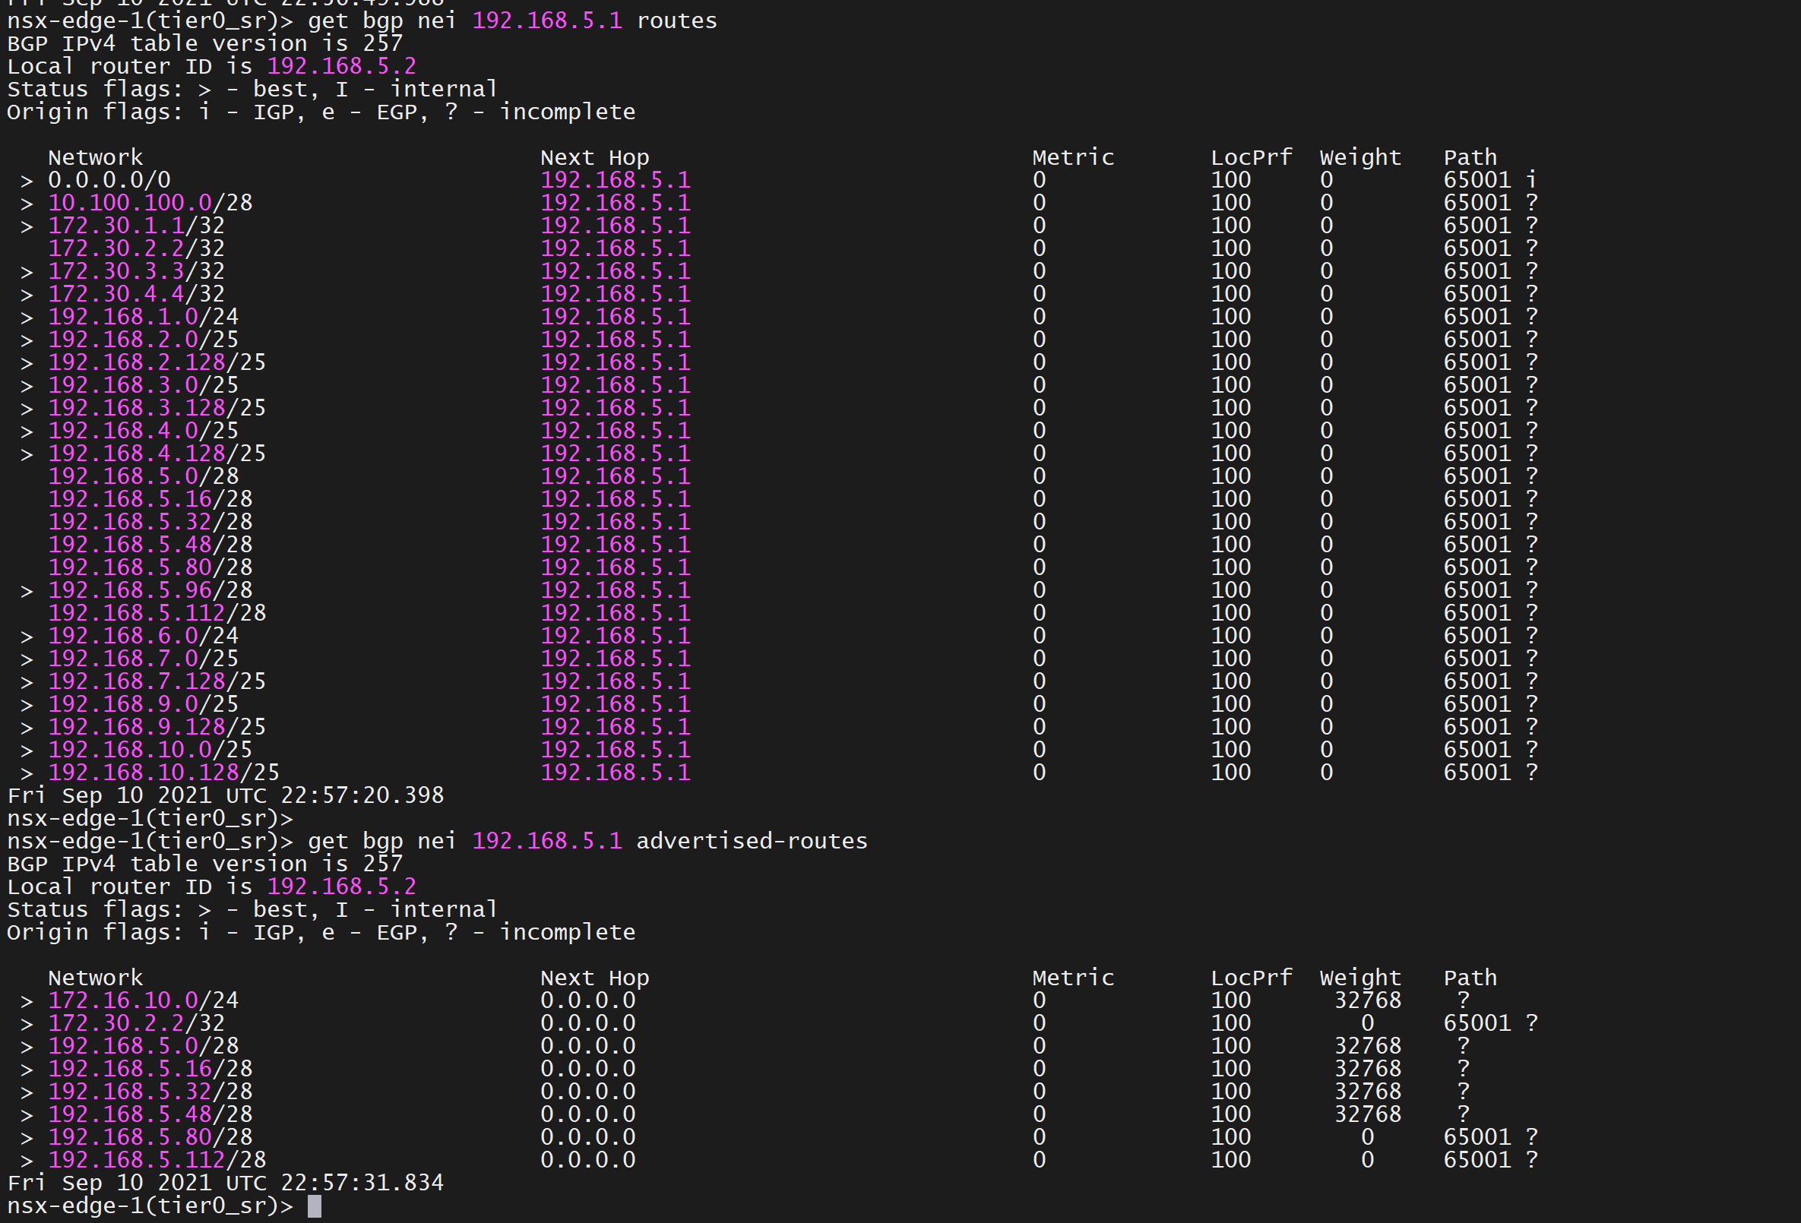
Task: Click the 192.168.5.96/28 network entry
Action: point(150,590)
